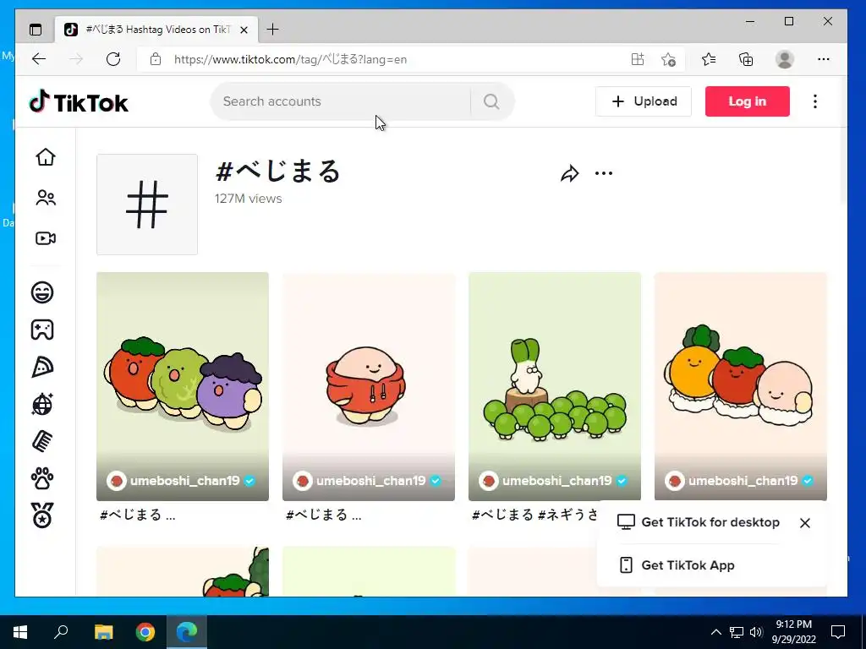
Task: Click the Edge back arrow
Action: [39, 59]
